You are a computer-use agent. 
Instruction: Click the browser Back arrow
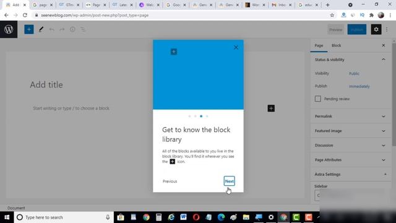[x=6, y=15]
